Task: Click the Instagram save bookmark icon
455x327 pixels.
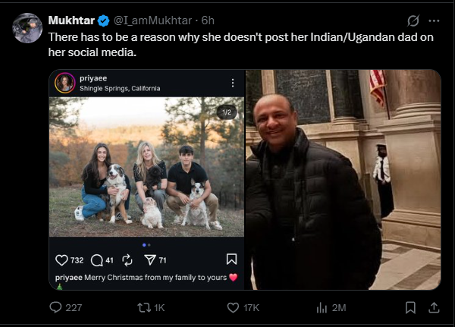Action: coord(232,259)
